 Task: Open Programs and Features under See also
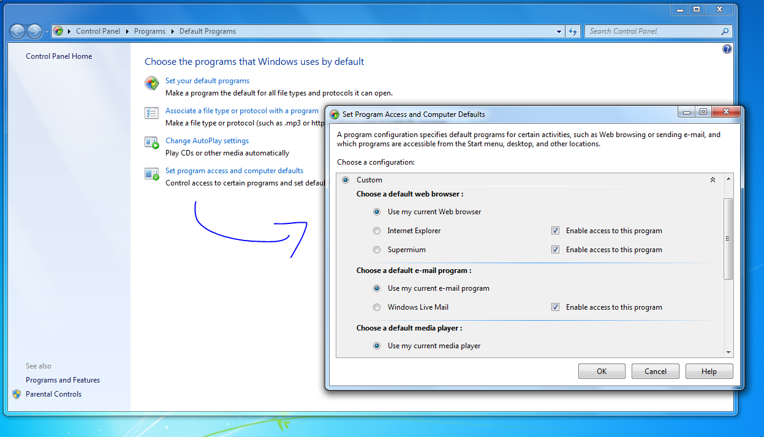point(62,380)
